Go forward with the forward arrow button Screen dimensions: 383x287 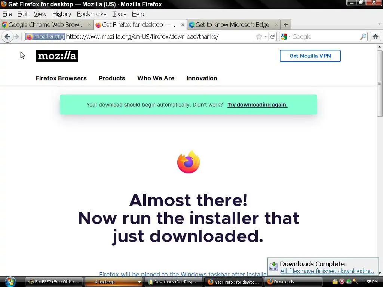[17, 37]
